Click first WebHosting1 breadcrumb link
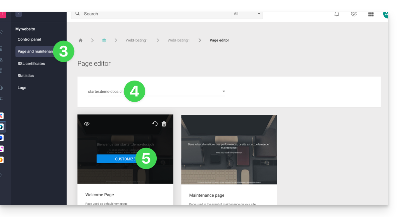 tap(136, 40)
